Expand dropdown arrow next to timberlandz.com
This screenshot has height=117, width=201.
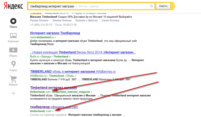53,111
